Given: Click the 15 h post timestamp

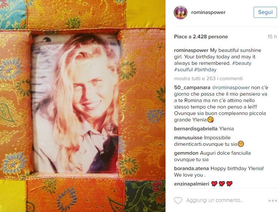Looking at the screenshot, I should tap(272, 37).
